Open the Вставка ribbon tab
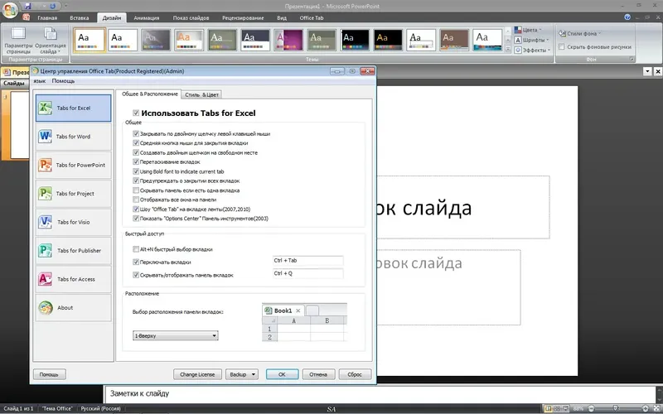 tap(79, 17)
